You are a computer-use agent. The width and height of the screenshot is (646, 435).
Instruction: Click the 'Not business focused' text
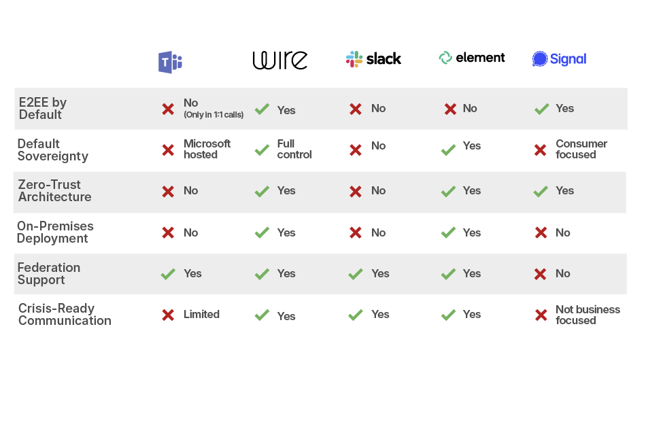[x=588, y=315]
